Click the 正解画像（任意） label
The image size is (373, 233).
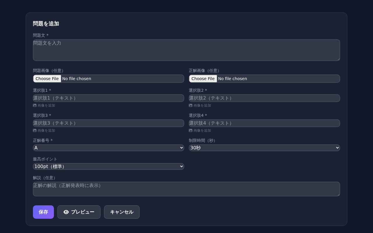point(205,70)
